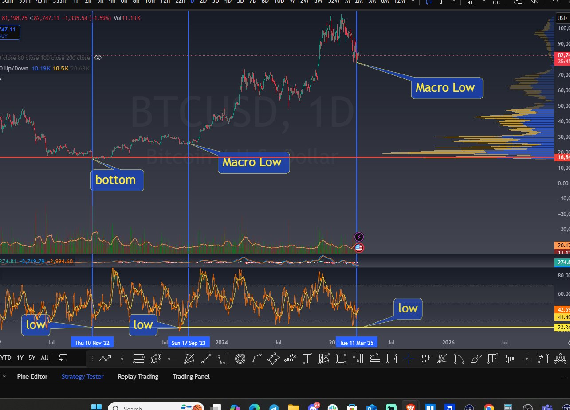570x410 pixels.
Task: Expand the timeframe list chevron
Action: pos(414,2)
